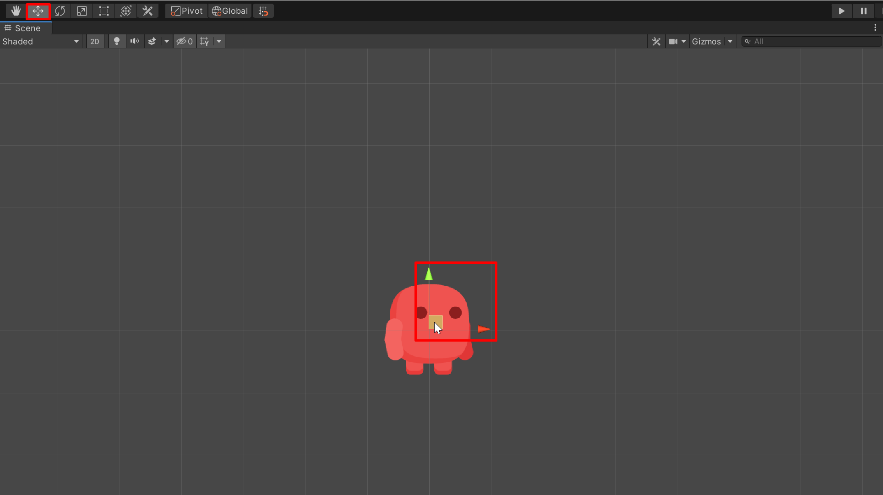883x495 pixels.
Task: Open Shaded draw mode dropdown
Action: point(40,41)
